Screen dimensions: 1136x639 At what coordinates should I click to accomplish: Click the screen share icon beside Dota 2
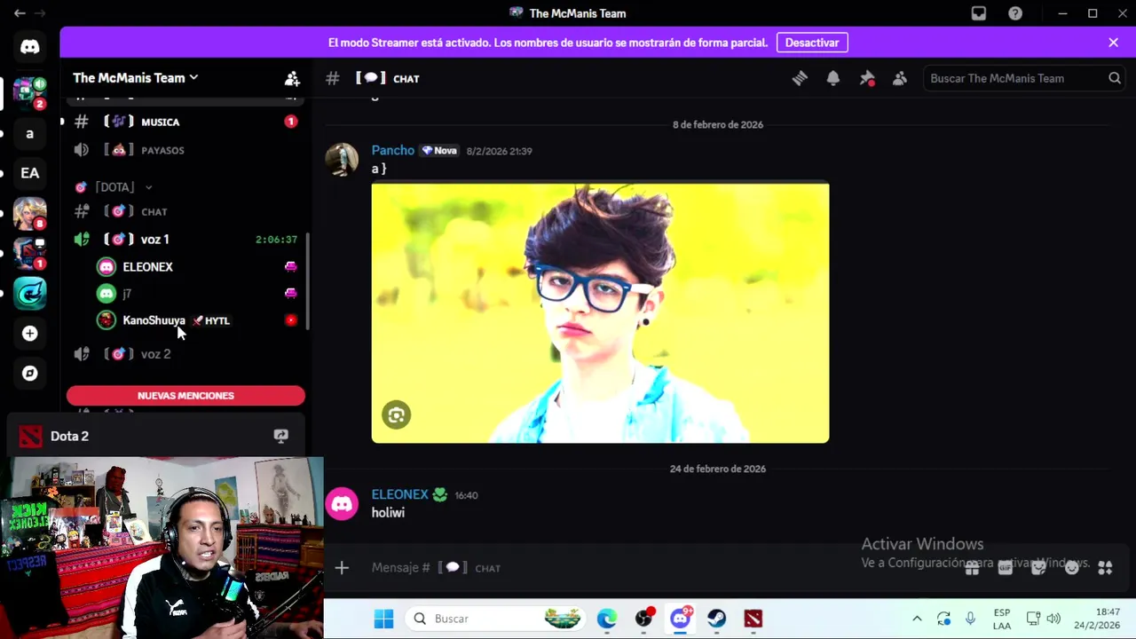pos(280,436)
